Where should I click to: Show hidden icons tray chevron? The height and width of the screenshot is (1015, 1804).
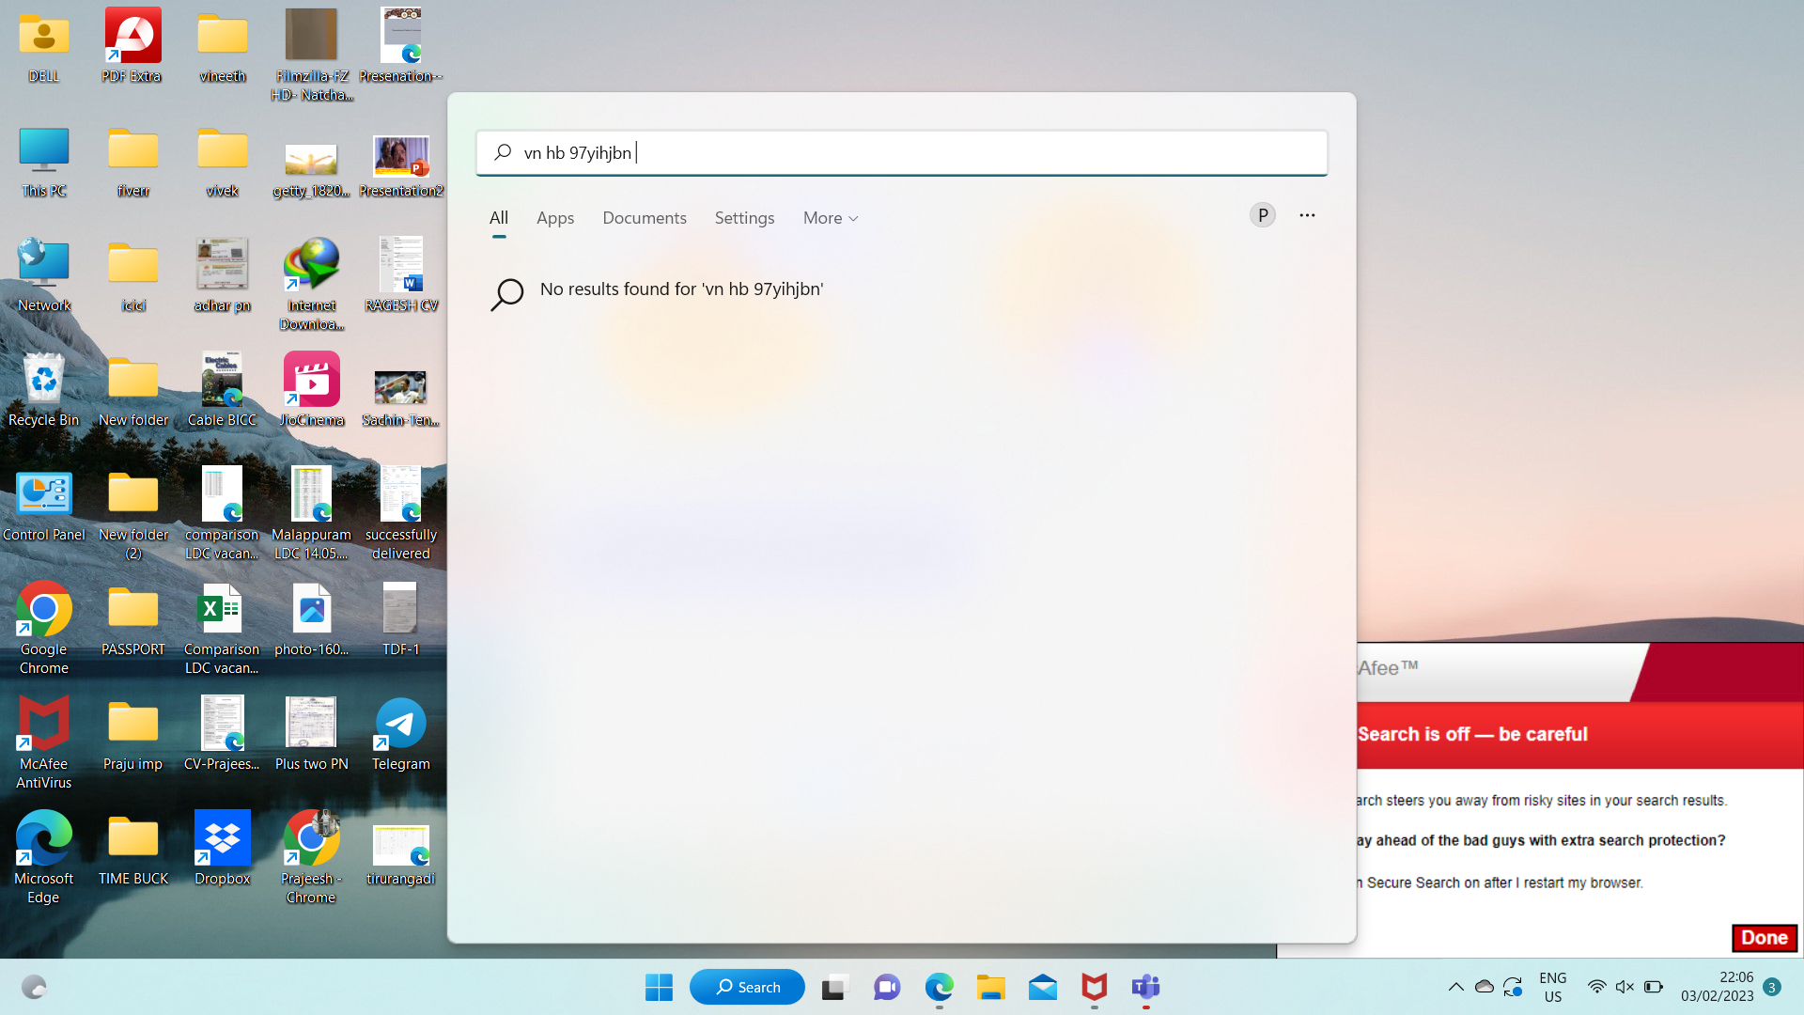[x=1455, y=987]
